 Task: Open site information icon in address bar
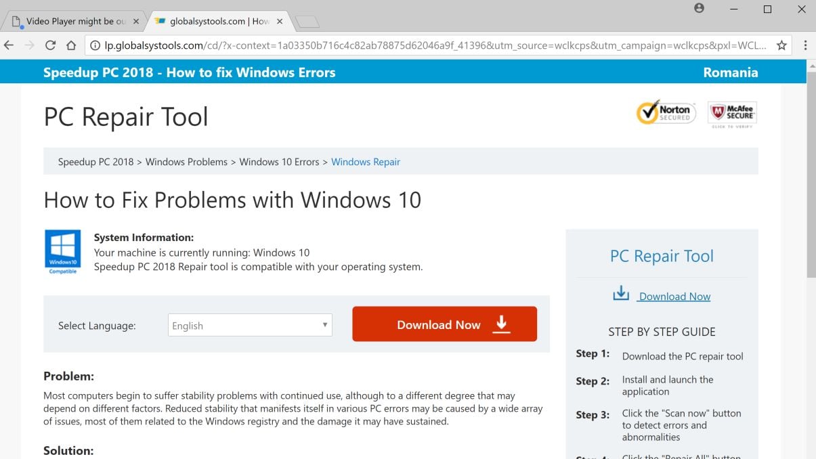pyautogui.click(x=95, y=45)
